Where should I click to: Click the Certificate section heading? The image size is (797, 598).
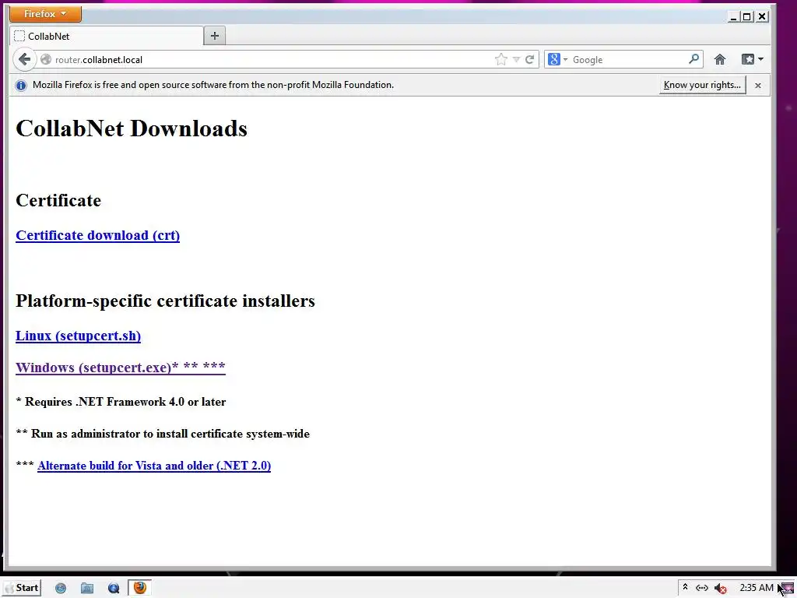point(58,200)
